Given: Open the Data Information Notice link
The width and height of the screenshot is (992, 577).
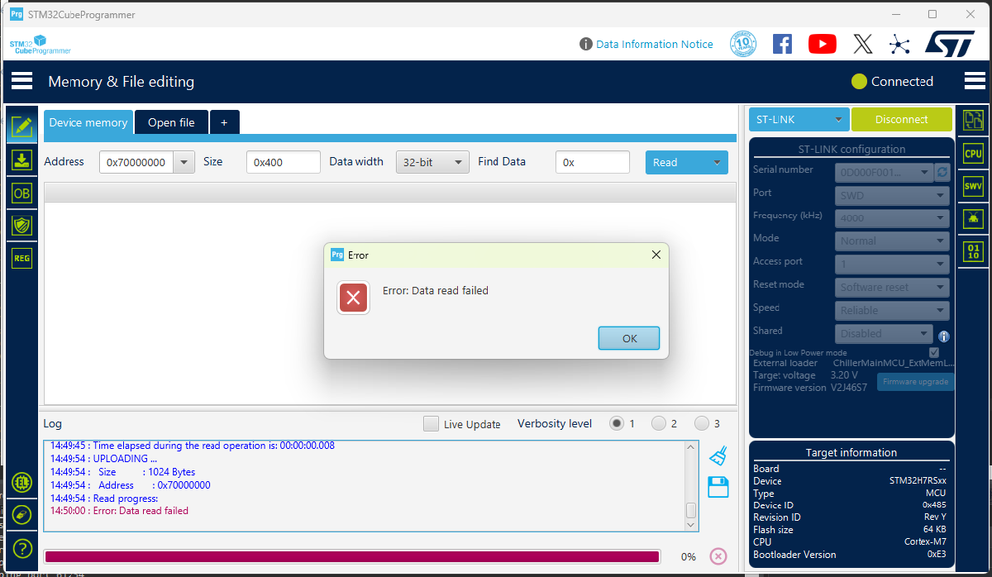Looking at the screenshot, I should click(654, 44).
